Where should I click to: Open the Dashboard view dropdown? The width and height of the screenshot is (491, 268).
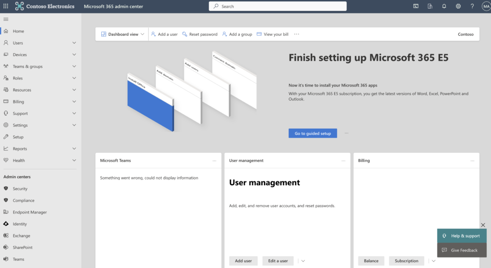123,34
